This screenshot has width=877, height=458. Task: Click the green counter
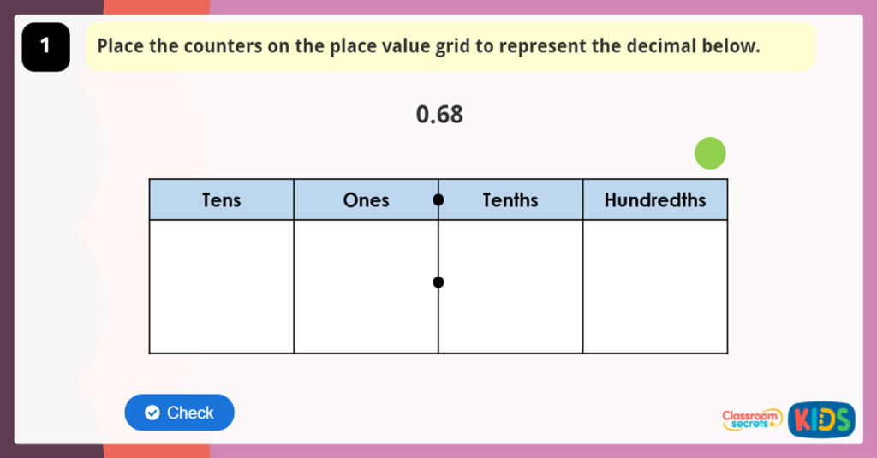(710, 154)
